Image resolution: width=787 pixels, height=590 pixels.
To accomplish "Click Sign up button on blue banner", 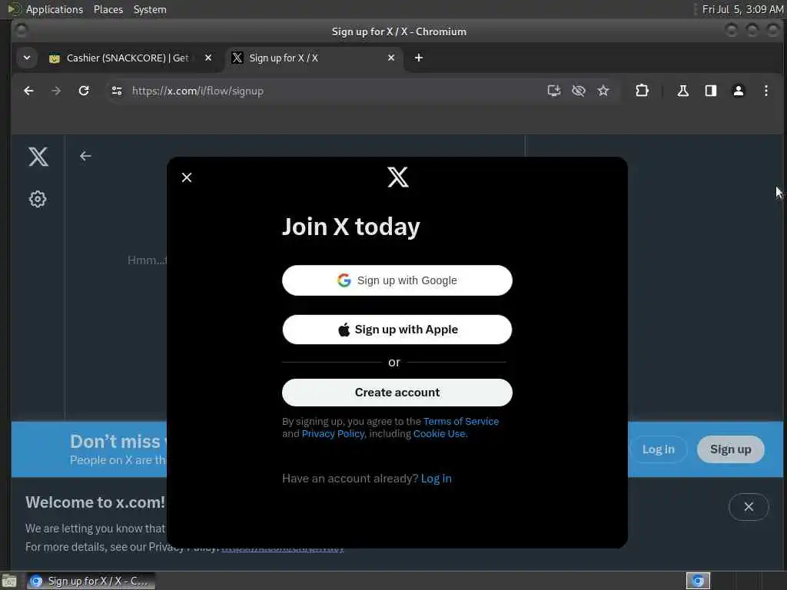I will [730, 449].
